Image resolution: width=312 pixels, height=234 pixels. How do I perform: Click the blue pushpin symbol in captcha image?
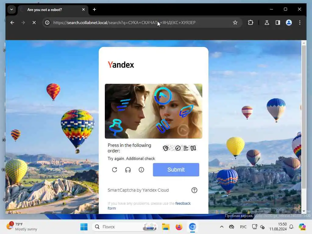pos(116,127)
